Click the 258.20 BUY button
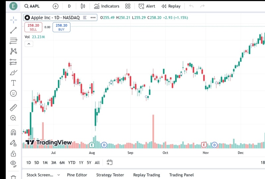Viewport: 265px width, 179px height. click(x=61, y=27)
